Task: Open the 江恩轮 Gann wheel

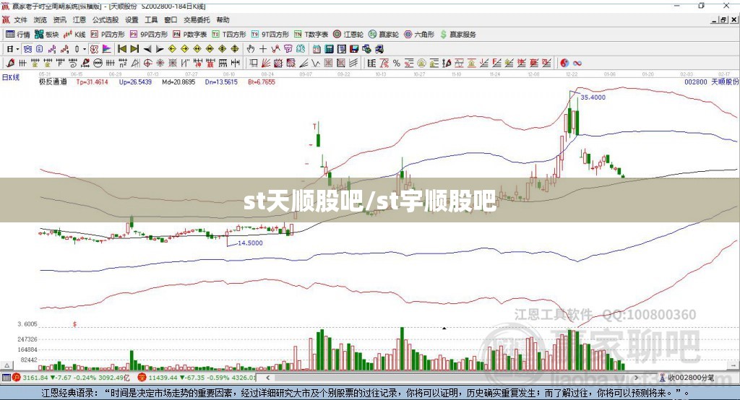Action: click(348, 35)
